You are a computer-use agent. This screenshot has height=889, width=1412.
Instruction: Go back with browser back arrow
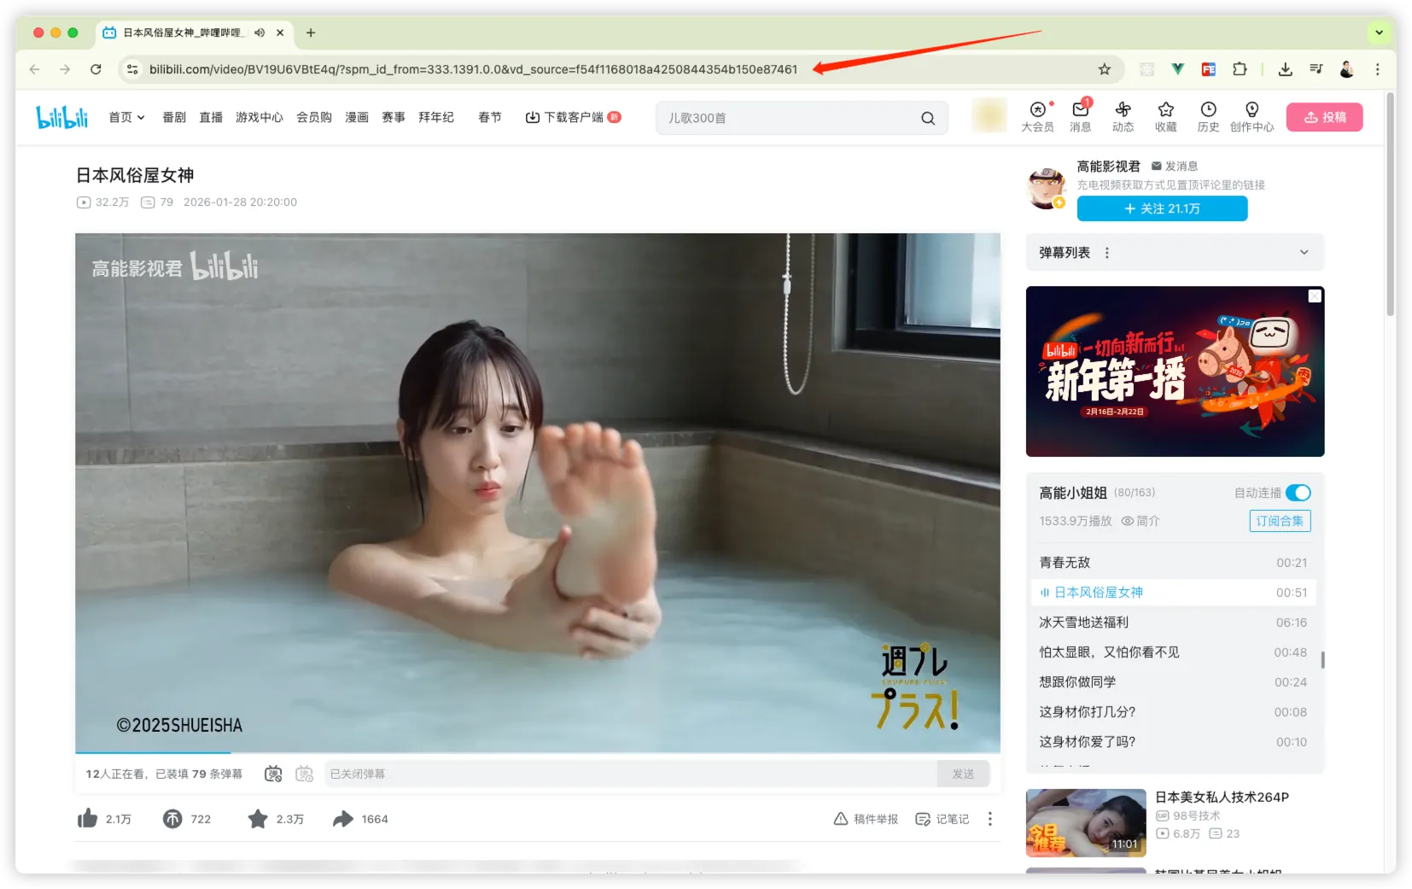click(x=34, y=69)
